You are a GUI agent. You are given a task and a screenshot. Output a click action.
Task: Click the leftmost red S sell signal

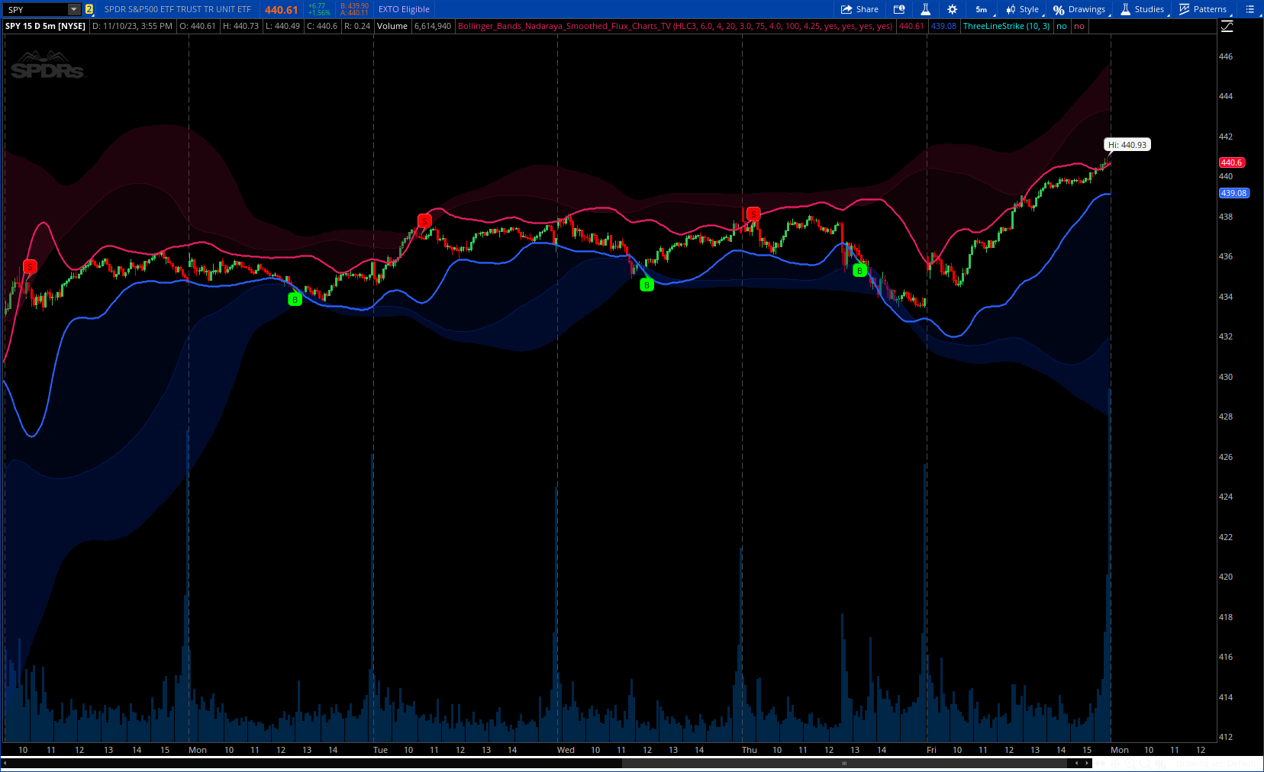pyautogui.click(x=30, y=266)
